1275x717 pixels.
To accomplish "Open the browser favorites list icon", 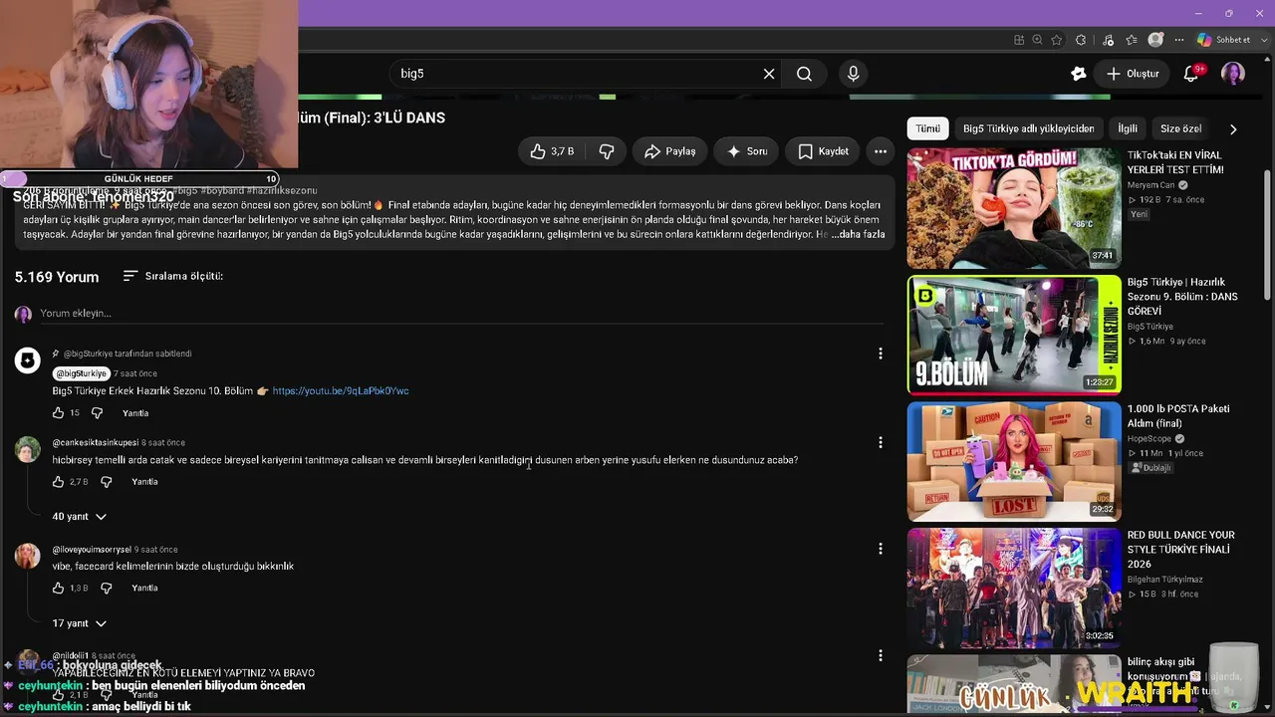I will 1132,40.
